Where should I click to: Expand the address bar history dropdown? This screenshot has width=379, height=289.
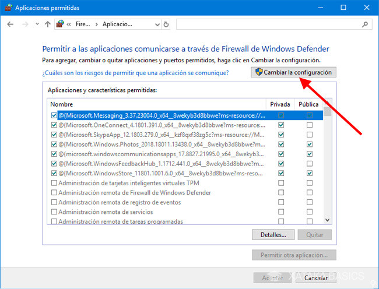point(157,24)
